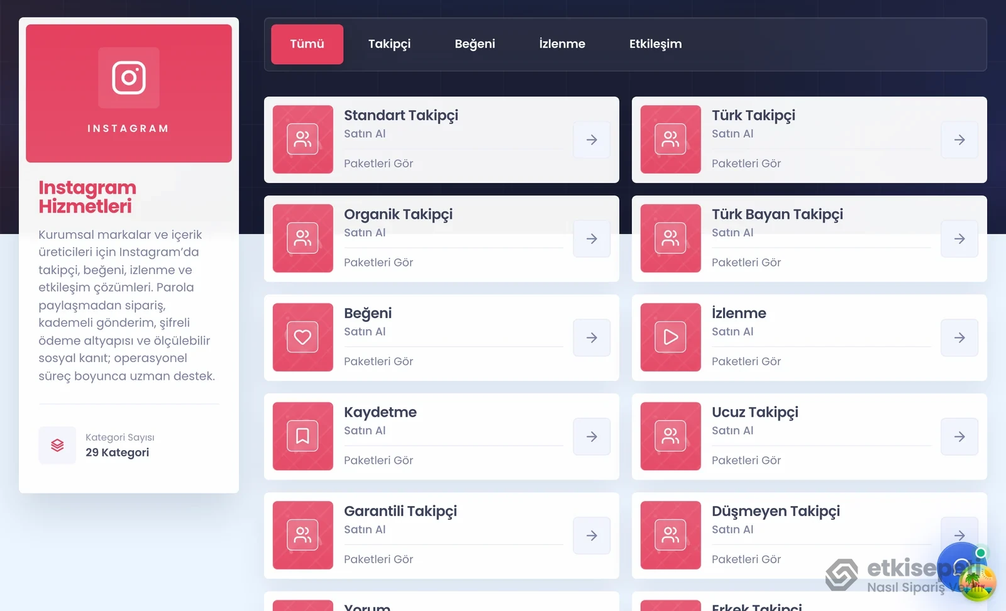
Task: Click the İzlenme play icon
Action: (670, 338)
